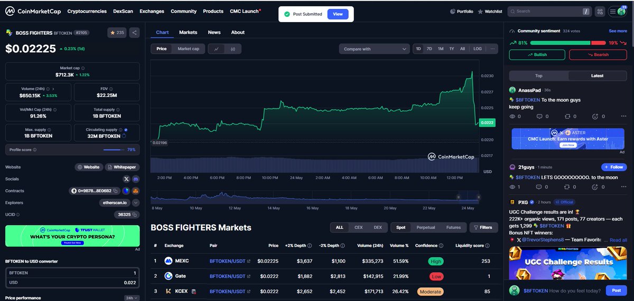Add the token to MetaMask

point(135,191)
